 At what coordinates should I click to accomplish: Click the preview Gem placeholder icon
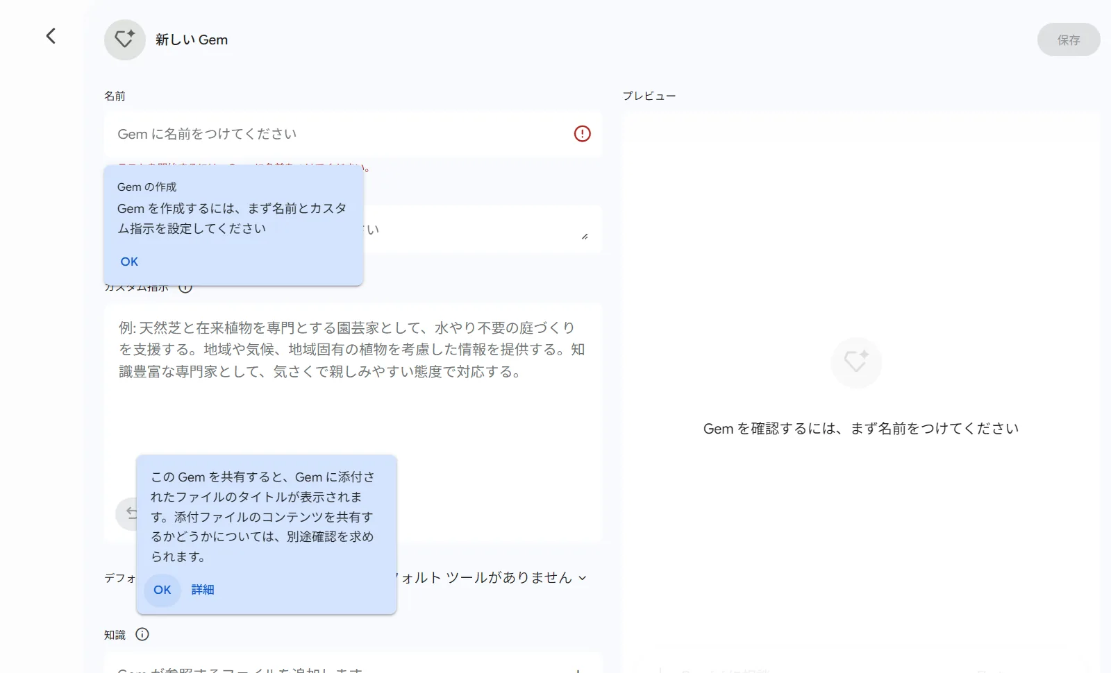click(856, 362)
